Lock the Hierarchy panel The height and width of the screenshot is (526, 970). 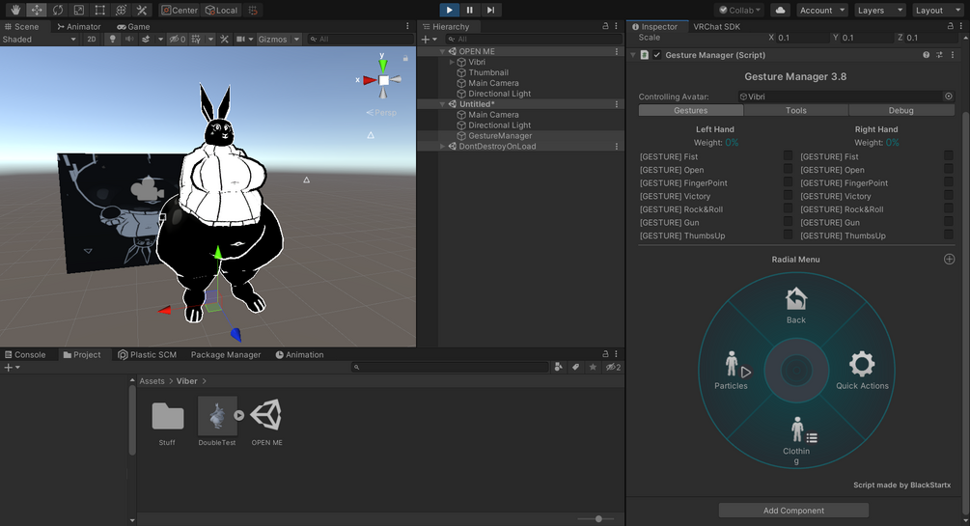[605, 26]
